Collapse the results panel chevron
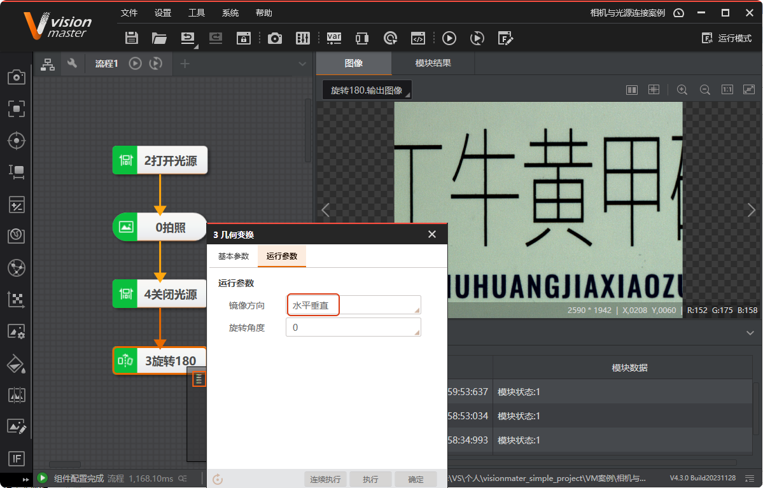The height and width of the screenshot is (488, 763). (750, 333)
